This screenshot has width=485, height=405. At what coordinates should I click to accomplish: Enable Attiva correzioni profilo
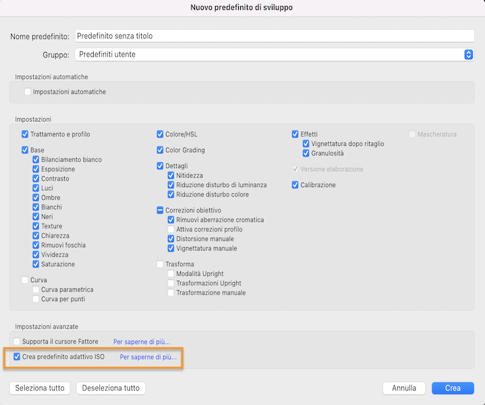point(171,230)
